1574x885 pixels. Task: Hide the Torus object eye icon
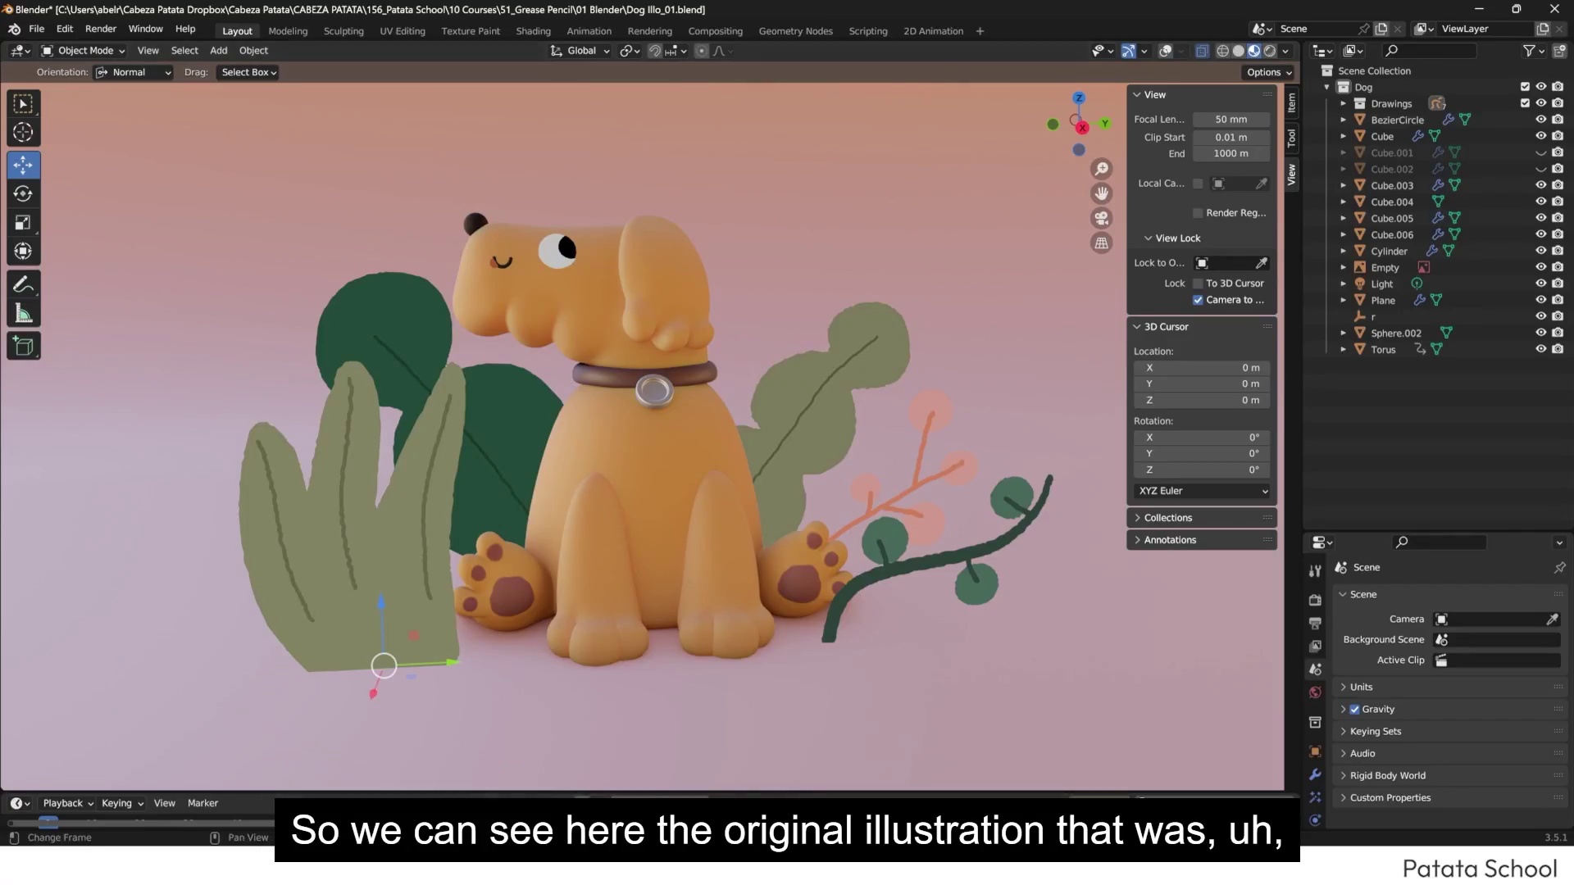click(x=1540, y=349)
